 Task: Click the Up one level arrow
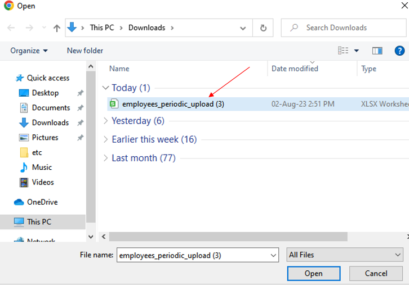click(x=56, y=28)
